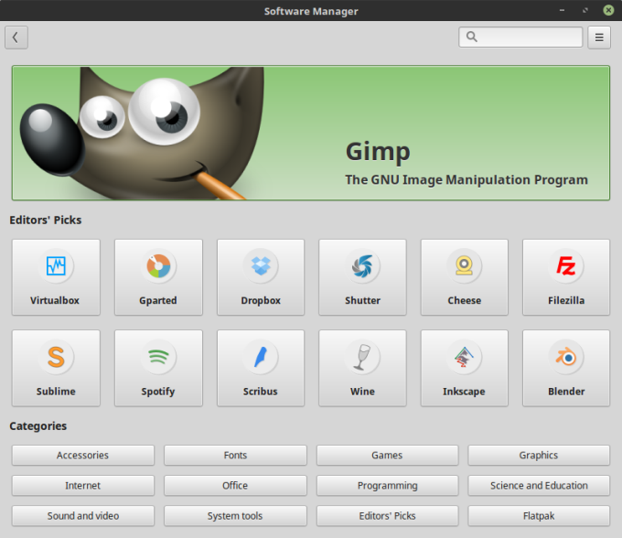Browse the Internet category
The image size is (622, 538).
pos(83,486)
